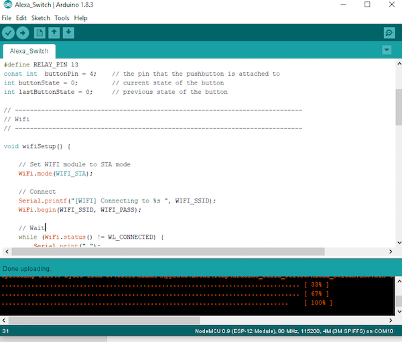Select the Alexa_Switch tab

(28, 51)
